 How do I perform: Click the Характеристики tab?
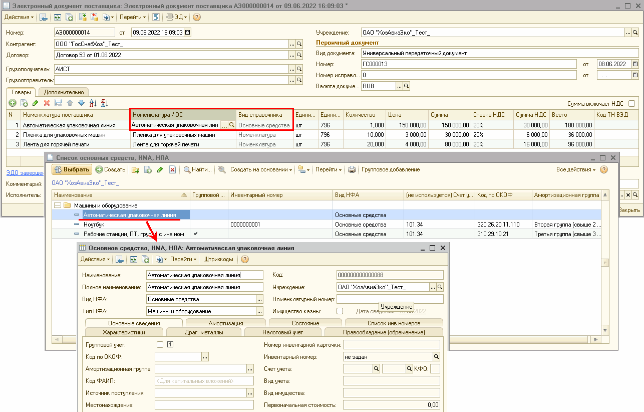coord(124,332)
